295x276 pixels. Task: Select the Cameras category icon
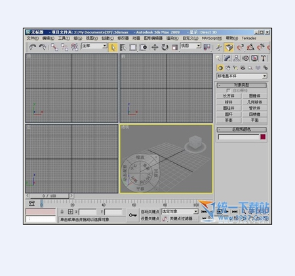[x=243, y=68]
